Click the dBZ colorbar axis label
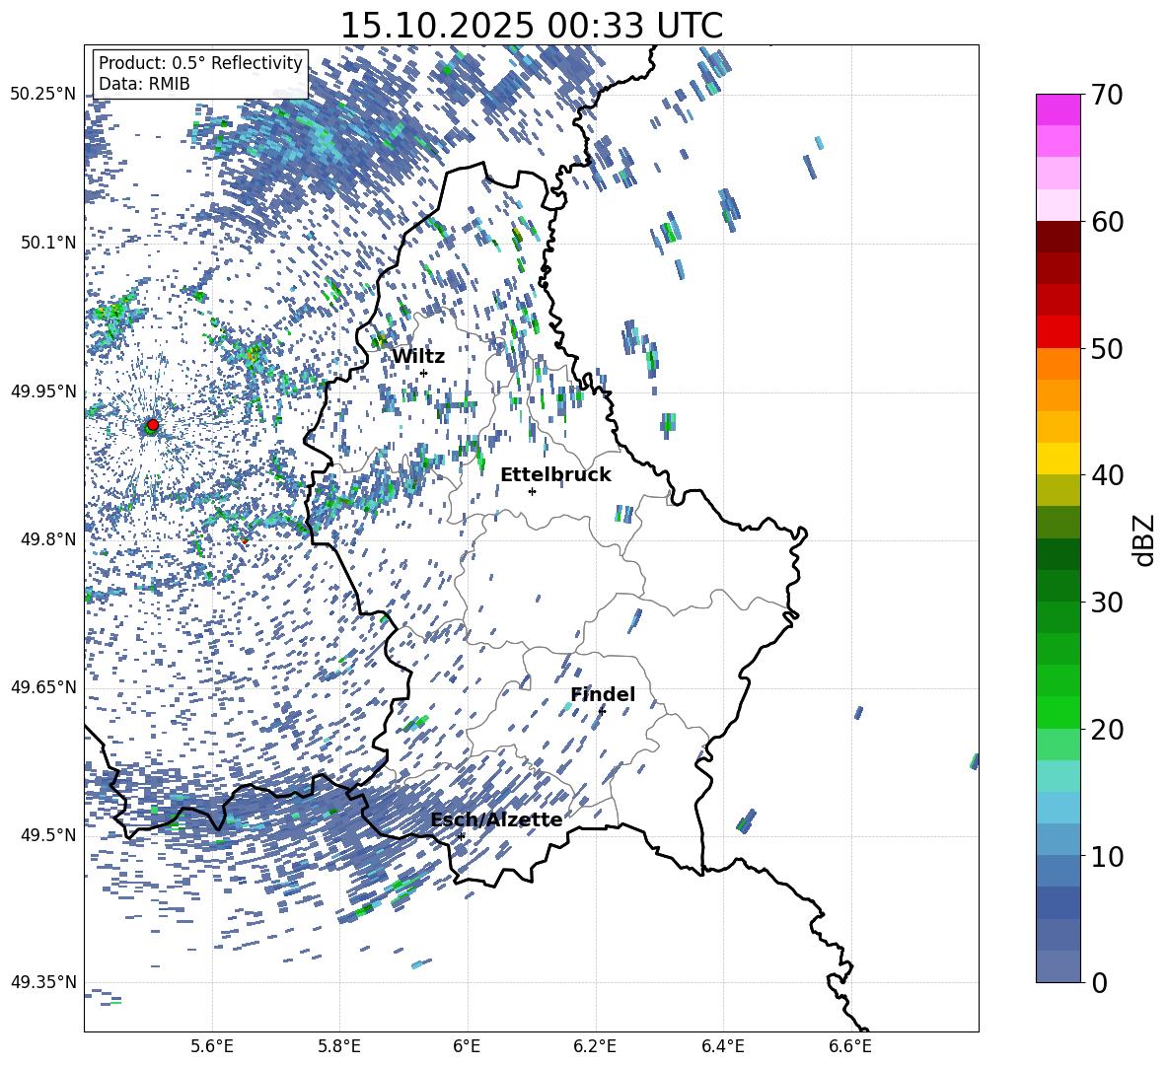Screen dimensions: 1168x1066 [1145, 539]
